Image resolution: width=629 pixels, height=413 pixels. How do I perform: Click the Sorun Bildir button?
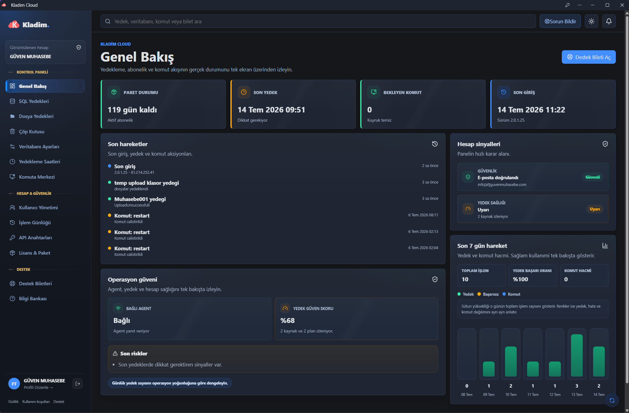pyautogui.click(x=560, y=21)
